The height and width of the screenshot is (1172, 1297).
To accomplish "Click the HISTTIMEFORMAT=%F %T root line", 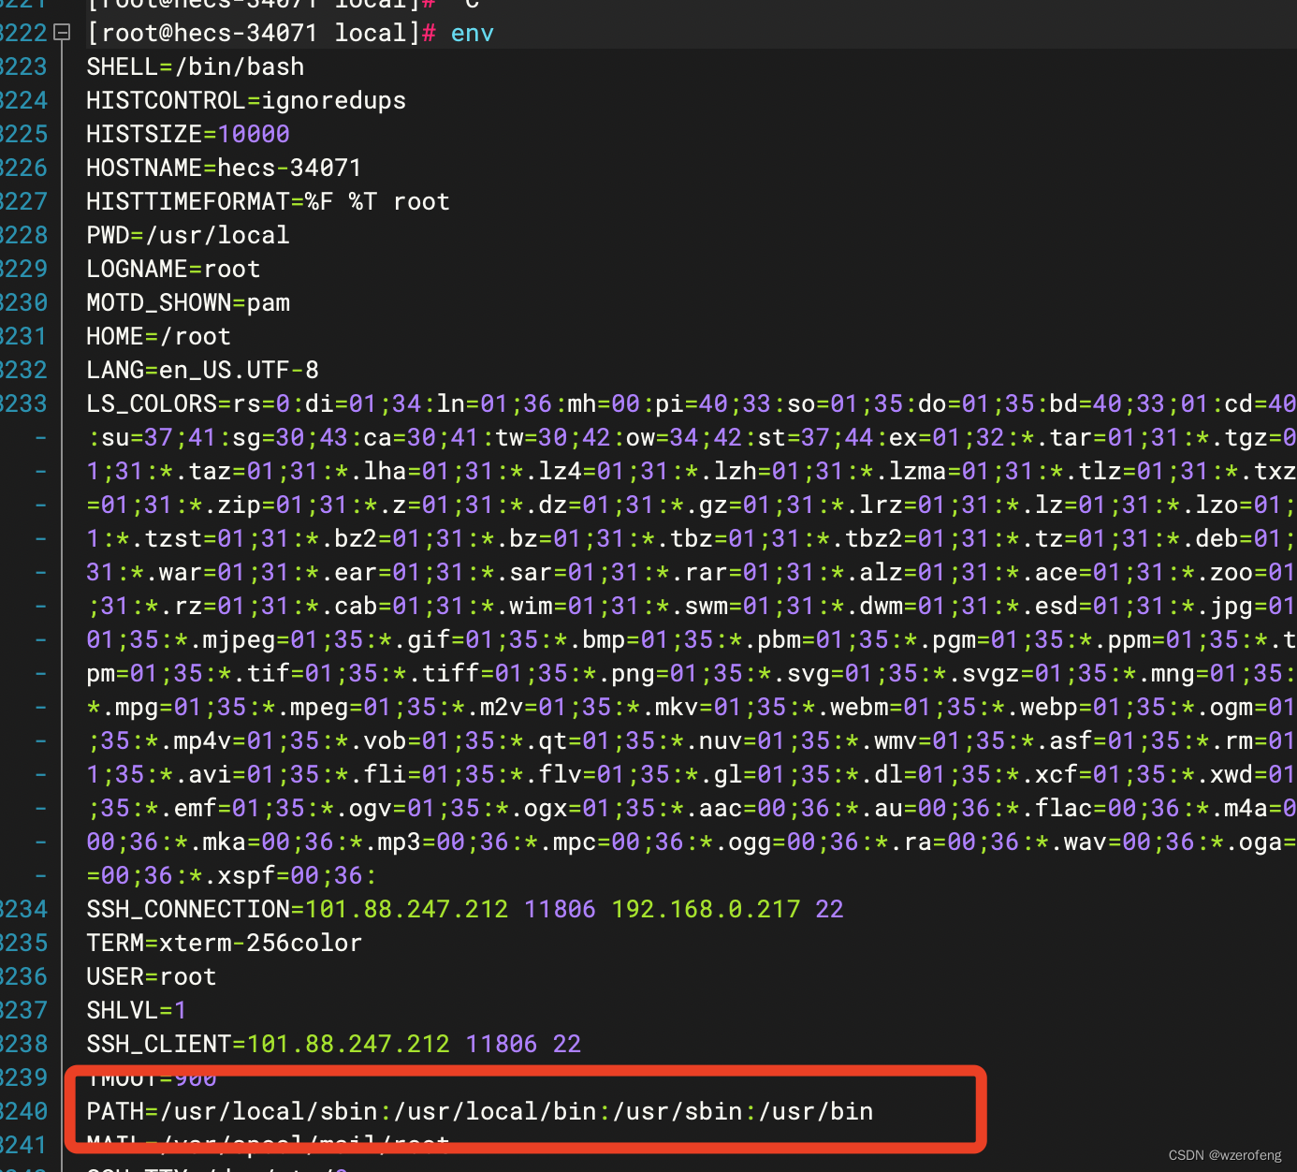I will point(269,202).
